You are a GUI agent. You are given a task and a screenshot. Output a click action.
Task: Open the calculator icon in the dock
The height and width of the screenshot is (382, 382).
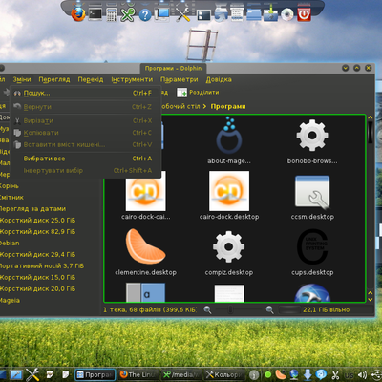[x=111, y=14]
